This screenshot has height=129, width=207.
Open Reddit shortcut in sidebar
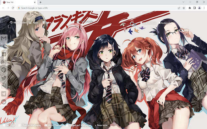point(4,102)
